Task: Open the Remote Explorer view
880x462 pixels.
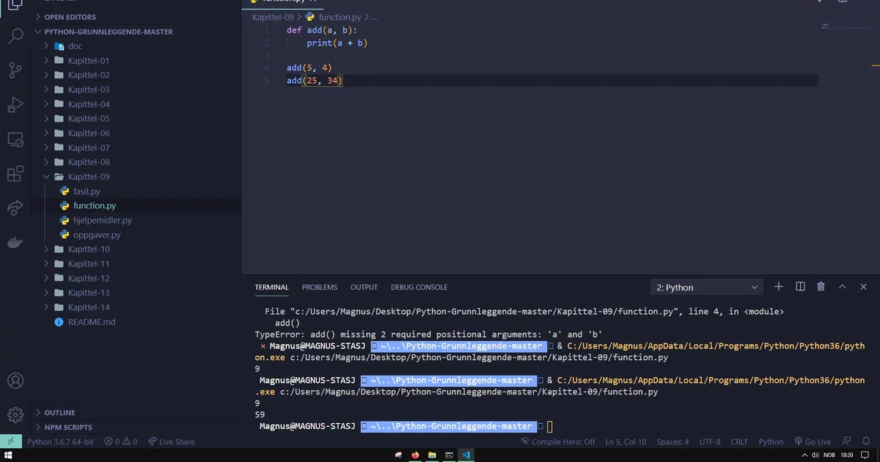Action: click(x=15, y=139)
